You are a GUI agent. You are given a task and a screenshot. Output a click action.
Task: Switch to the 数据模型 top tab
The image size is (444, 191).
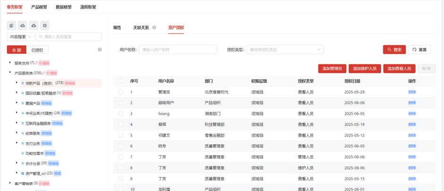(x=64, y=7)
